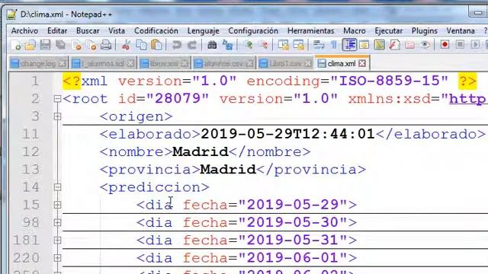Toggle the monitoring eye icon
488x274 pixels.
pos(425,45)
